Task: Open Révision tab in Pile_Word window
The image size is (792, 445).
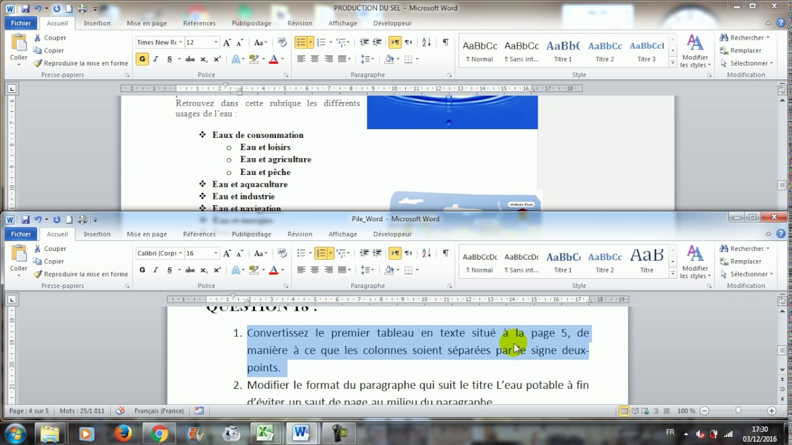Action: click(299, 234)
